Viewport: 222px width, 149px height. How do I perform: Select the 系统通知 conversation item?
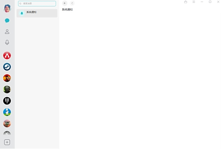[x=37, y=13]
